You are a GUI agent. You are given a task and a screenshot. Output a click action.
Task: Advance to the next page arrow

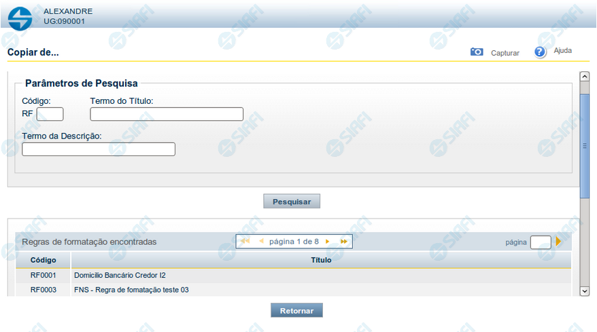click(x=327, y=242)
